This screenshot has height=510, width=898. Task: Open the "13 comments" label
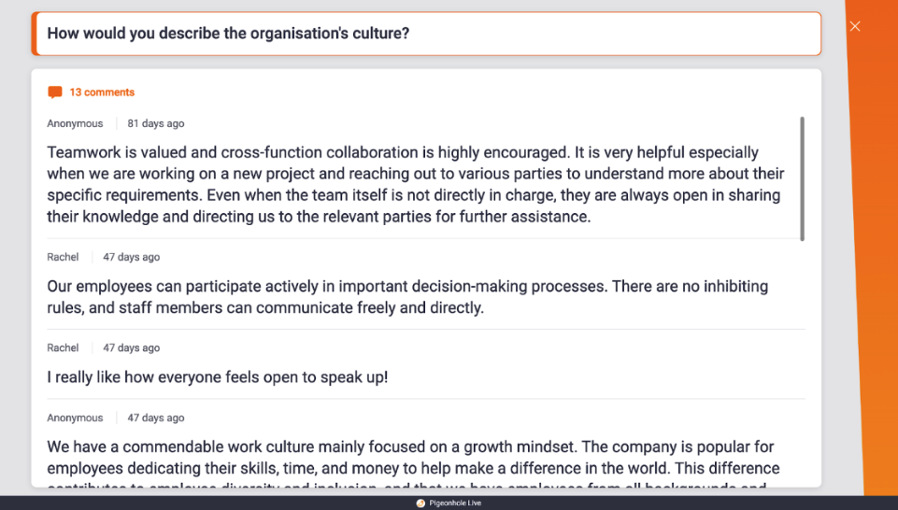tap(102, 92)
